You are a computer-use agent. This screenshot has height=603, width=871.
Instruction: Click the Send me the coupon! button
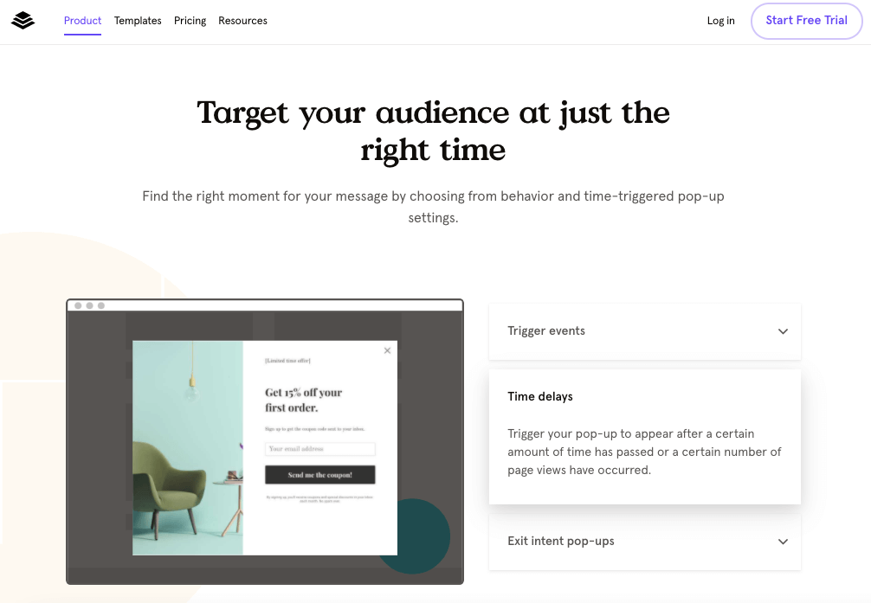click(x=320, y=475)
